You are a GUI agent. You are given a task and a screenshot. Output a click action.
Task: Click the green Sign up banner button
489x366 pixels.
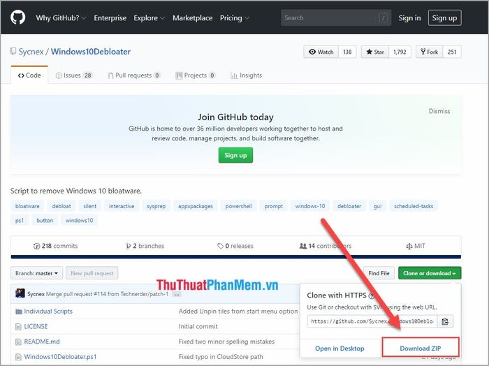(235, 155)
